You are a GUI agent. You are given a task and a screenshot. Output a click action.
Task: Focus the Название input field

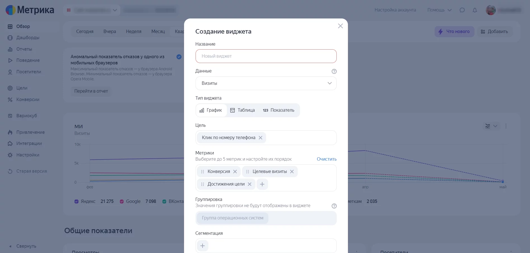point(266,56)
